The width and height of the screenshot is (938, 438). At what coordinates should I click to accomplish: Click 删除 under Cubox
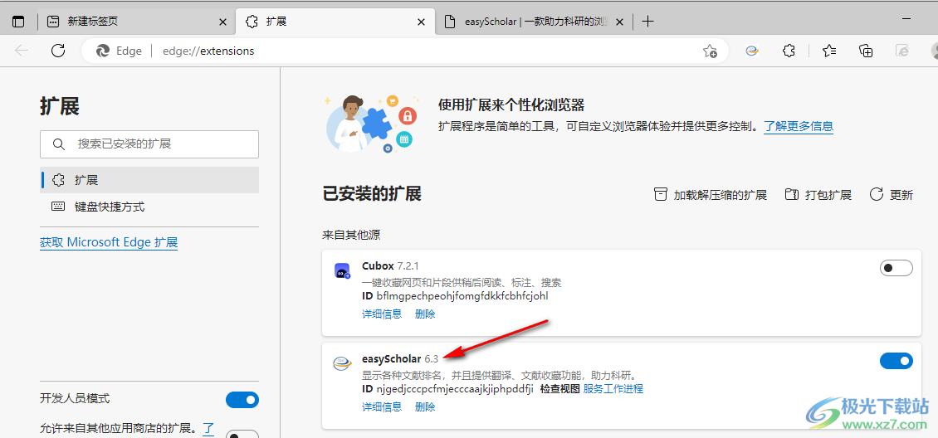(x=425, y=314)
